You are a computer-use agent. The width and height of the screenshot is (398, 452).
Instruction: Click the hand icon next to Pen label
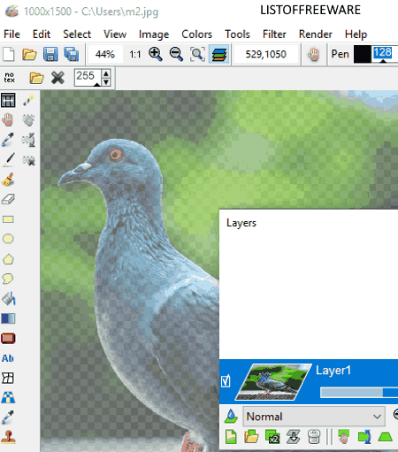[x=314, y=54]
